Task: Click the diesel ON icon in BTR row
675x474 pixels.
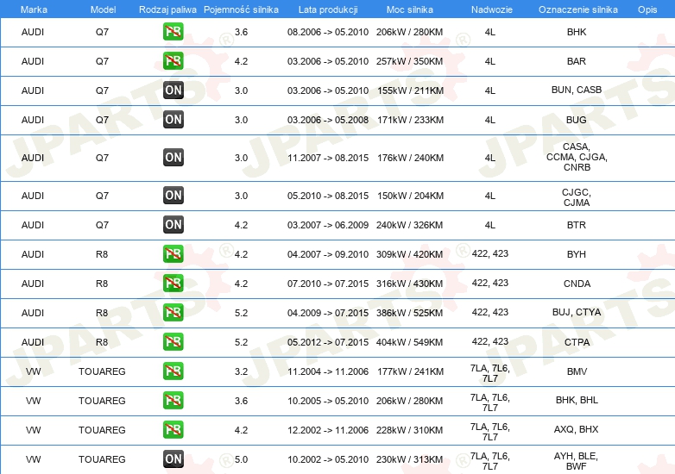Action: coord(173,224)
